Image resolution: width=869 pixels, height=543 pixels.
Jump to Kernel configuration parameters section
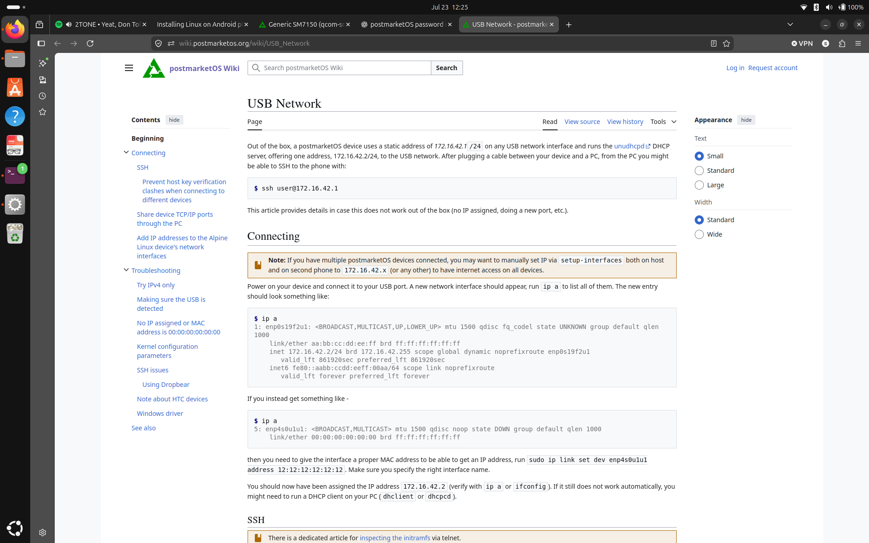pyautogui.click(x=167, y=351)
